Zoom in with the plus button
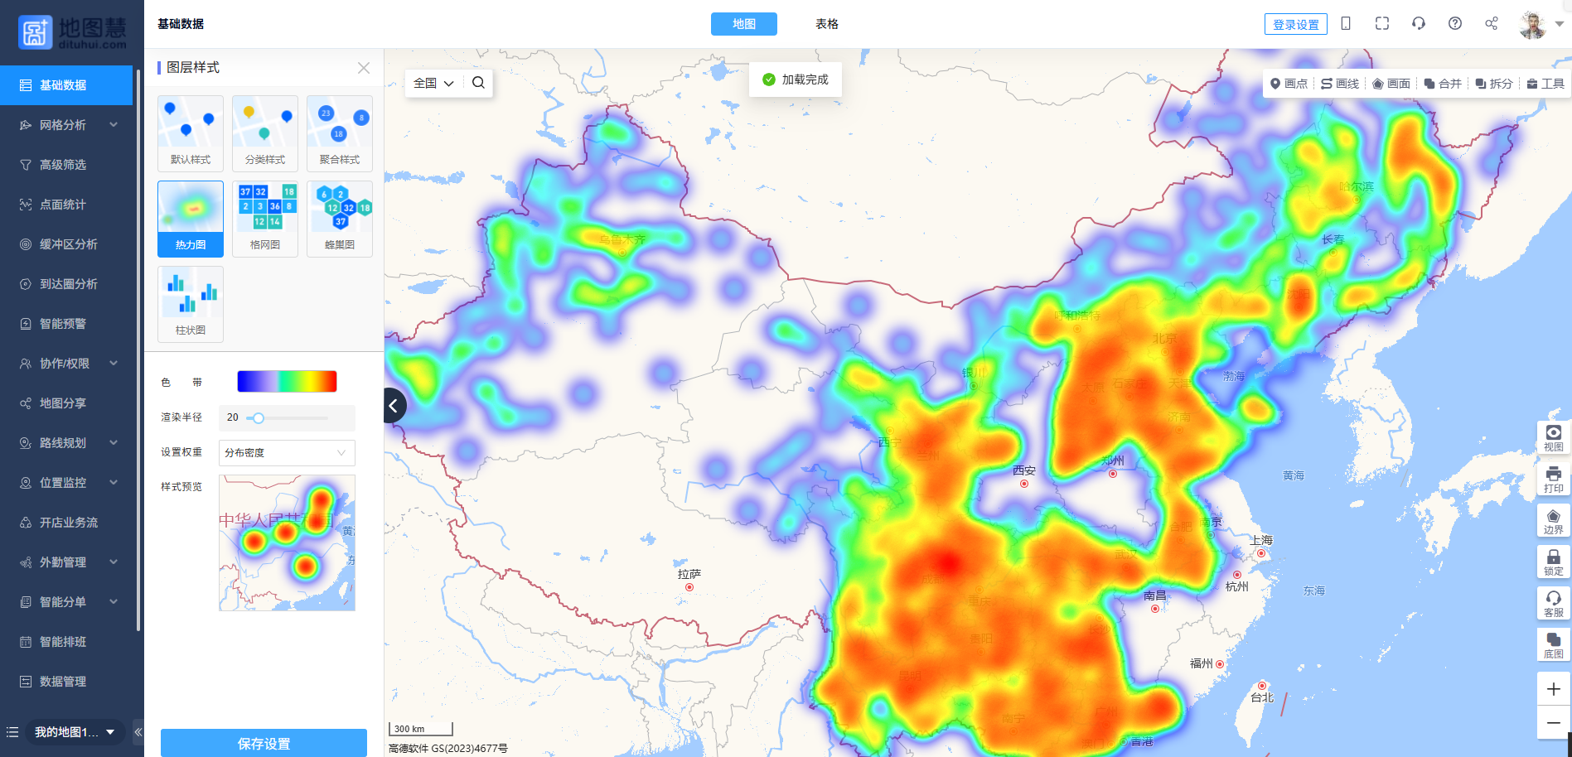 (1553, 689)
